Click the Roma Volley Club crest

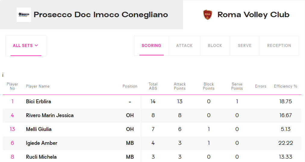click(x=207, y=15)
